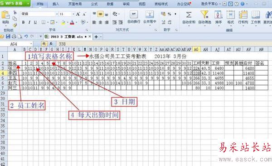
Task: Click the increase indent icon
Action: click(121, 22)
